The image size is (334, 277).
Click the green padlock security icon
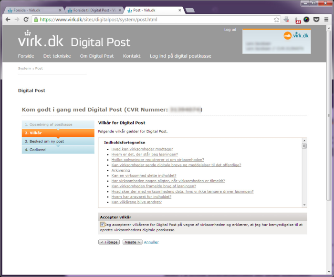pos(36,20)
